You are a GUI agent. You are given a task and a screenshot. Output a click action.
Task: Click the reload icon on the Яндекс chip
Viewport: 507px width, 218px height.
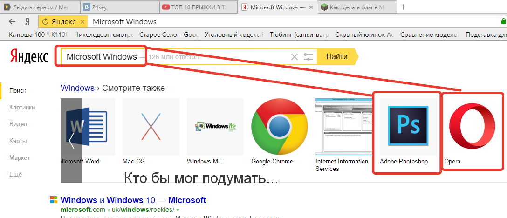(45, 22)
